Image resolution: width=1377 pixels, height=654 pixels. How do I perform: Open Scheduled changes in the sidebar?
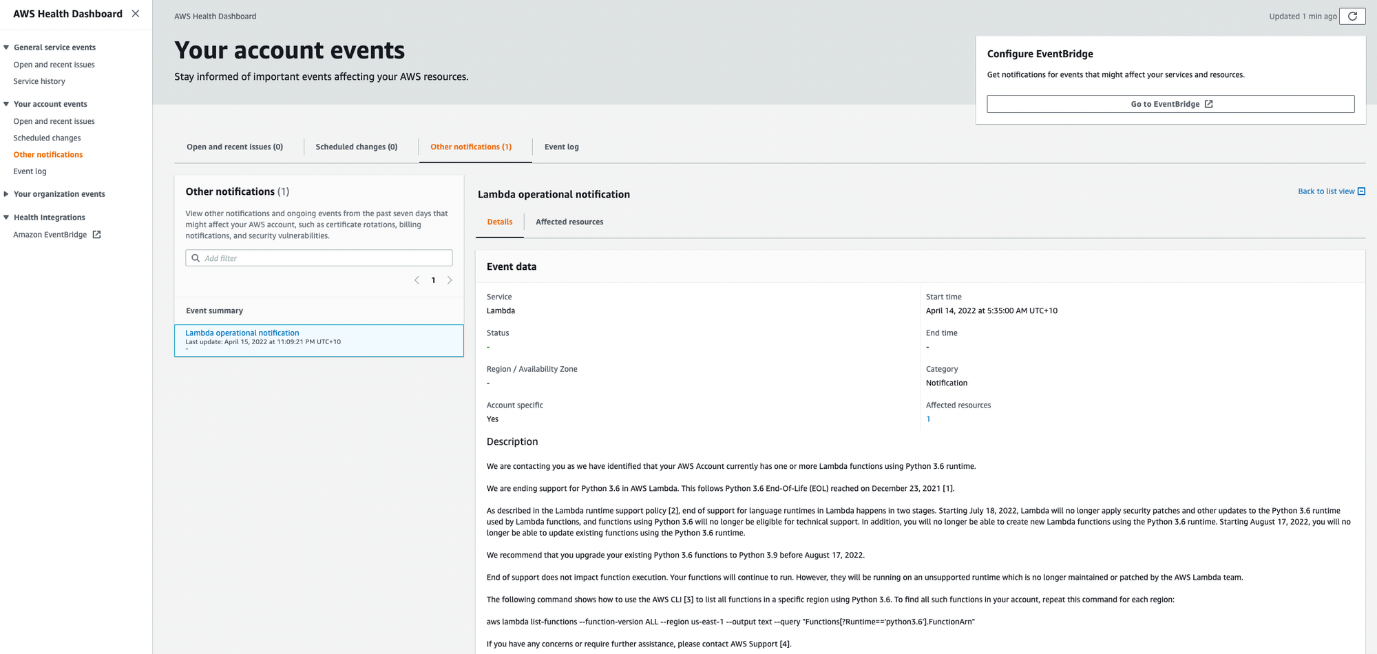[x=47, y=138]
